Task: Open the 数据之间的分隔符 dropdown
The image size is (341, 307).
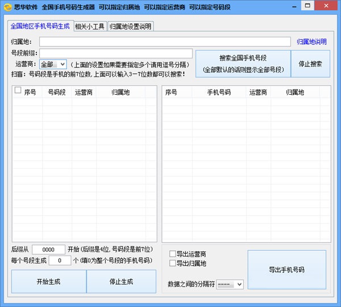Action: point(230,284)
